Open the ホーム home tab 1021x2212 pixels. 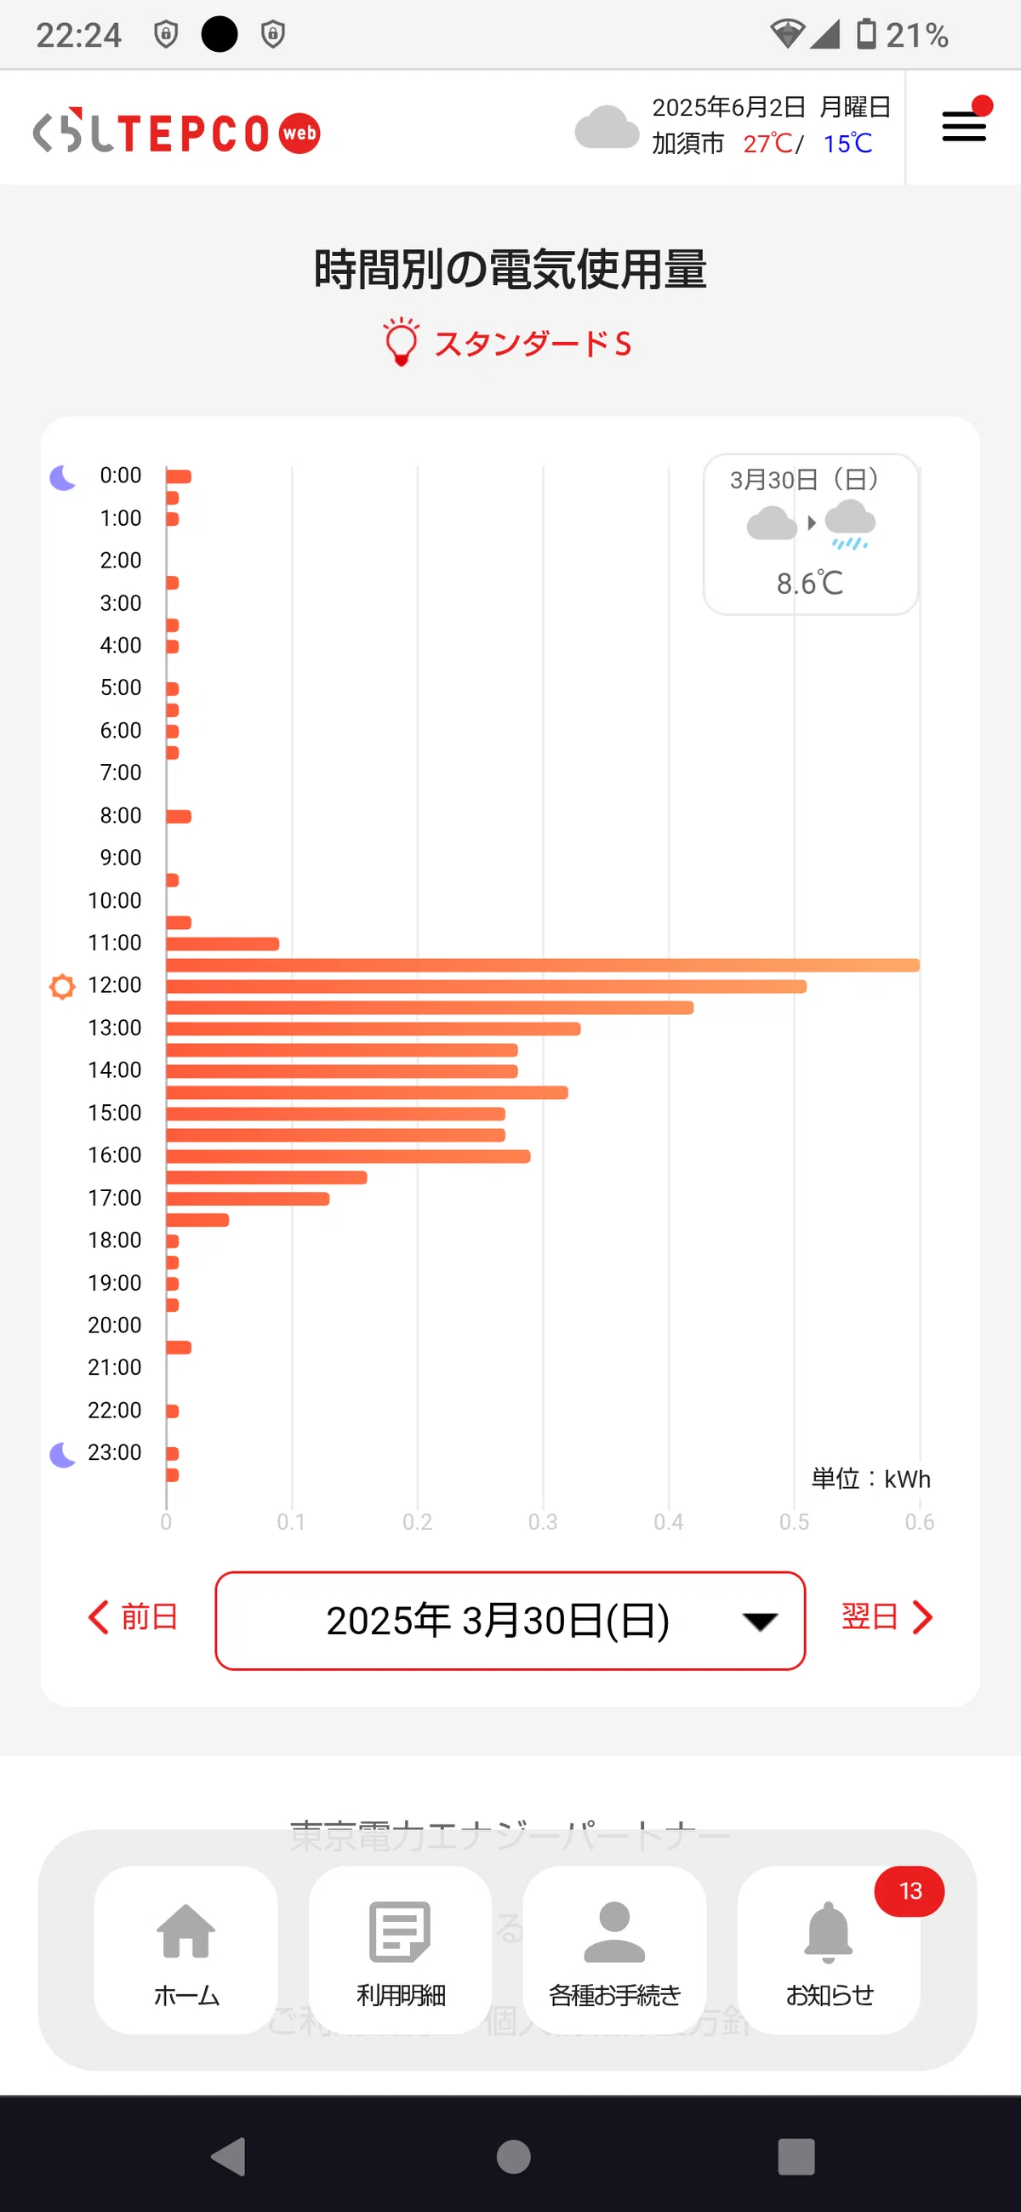pos(185,1949)
